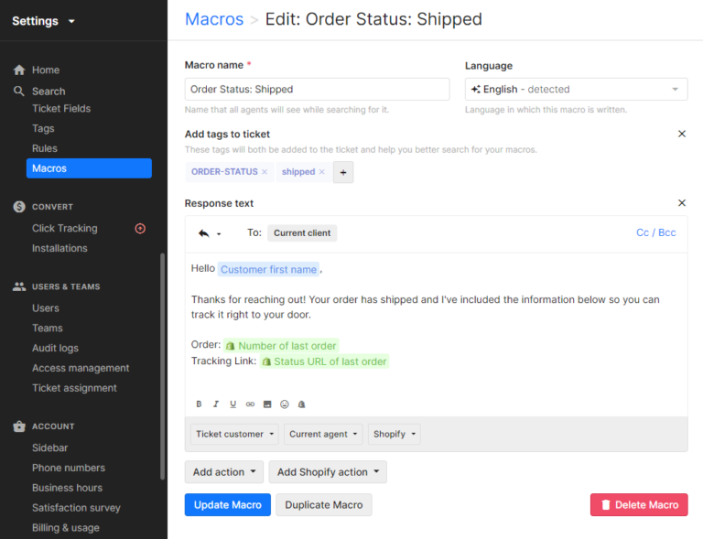Open the emoji picker

285,404
